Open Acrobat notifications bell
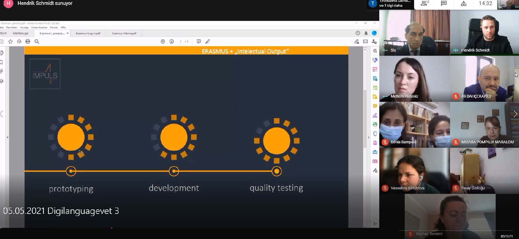 pos(366,33)
